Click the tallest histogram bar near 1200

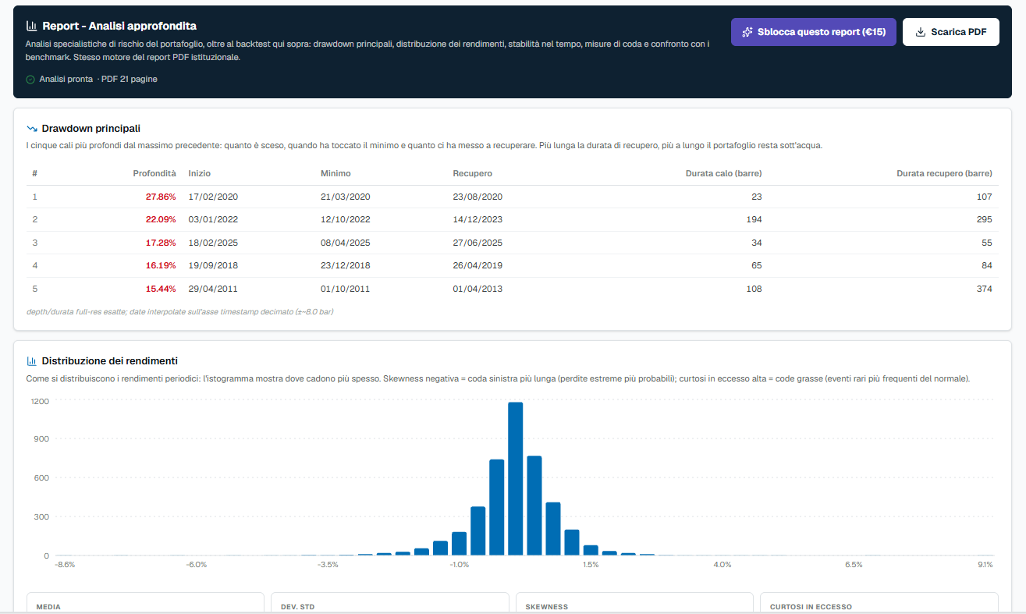tap(515, 479)
